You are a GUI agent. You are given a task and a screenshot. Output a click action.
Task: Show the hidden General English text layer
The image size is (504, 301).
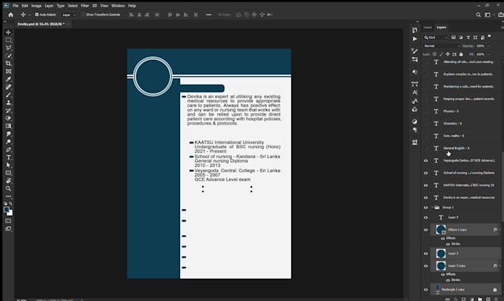(x=425, y=148)
